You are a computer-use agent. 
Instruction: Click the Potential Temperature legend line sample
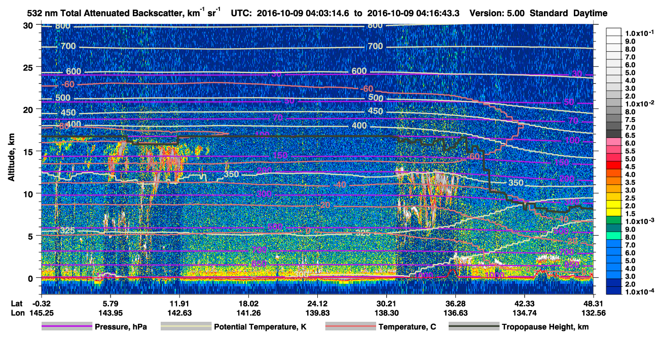186,327
